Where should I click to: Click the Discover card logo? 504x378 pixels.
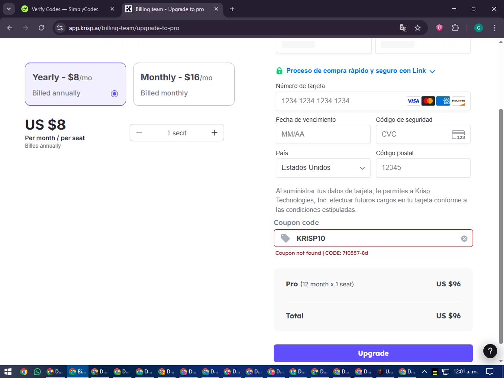pyautogui.click(x=458, y=101)
